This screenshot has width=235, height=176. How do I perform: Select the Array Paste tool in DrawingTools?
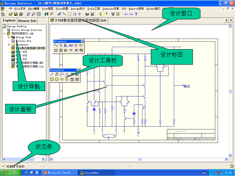pyautogui.click(x=77, y=79)
